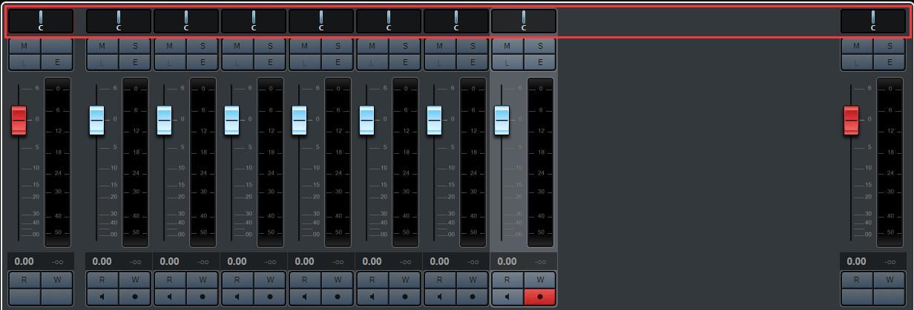Disable the red record-enable button on selected channel
Image resolution: width=914 pixels, height=310 pixels.
pyautogui.click(x=539, y=297)
